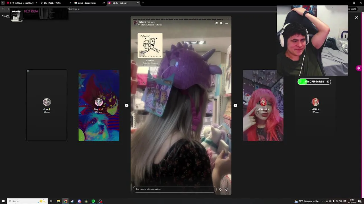Open the clock and calendar flyout
364x204 pixels.
coord(352,201)
